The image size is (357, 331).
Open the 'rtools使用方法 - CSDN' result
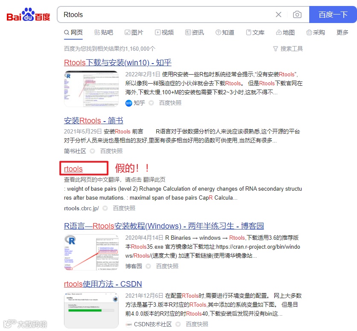pyautogui.click(x=103, y=284)
